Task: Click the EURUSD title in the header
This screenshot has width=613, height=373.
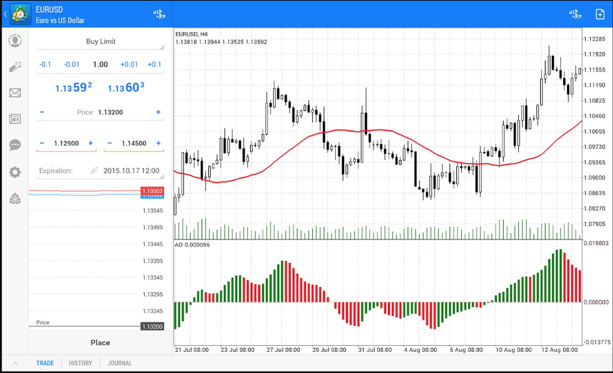Action: tap(49, 10)
